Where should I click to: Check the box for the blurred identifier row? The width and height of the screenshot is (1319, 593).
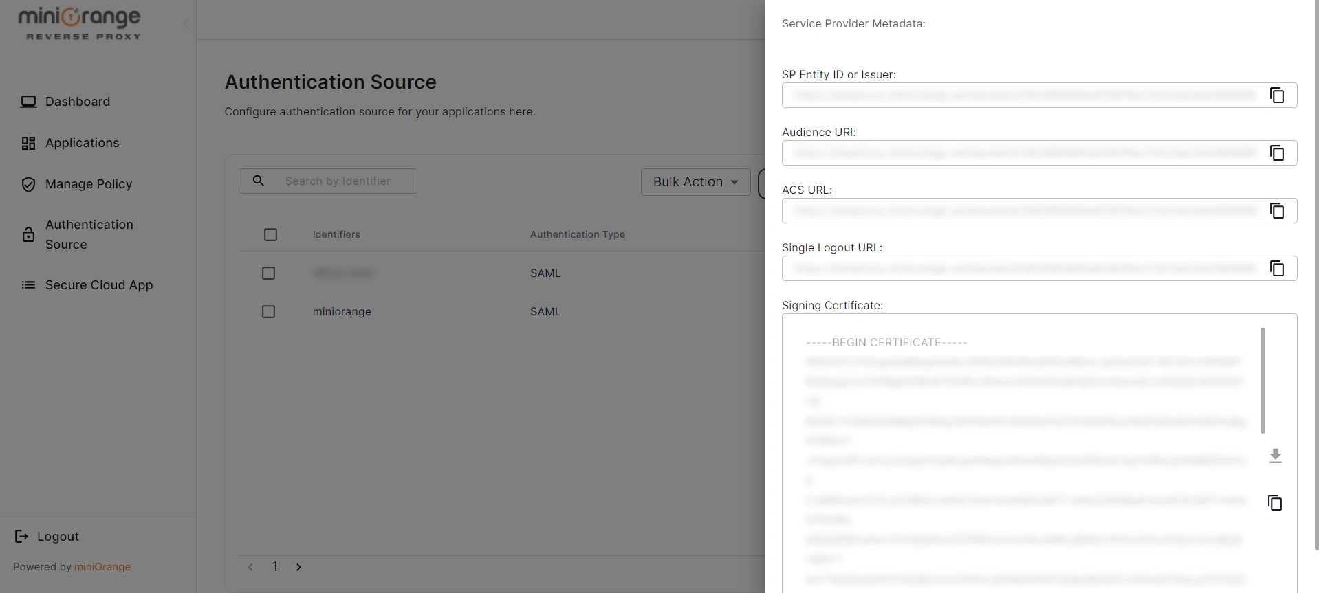tap(269, 273)
